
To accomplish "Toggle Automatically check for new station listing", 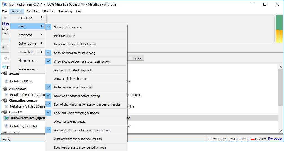I will [x=86, y=130].
